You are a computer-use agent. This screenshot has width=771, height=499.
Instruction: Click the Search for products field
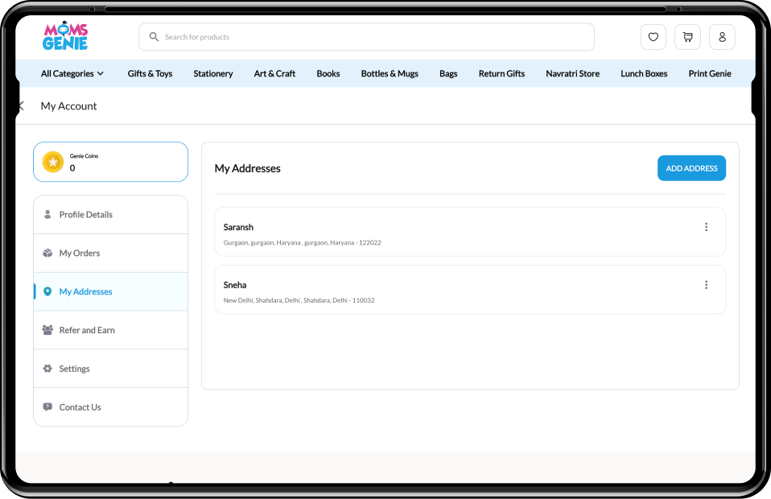pos(370,37)
